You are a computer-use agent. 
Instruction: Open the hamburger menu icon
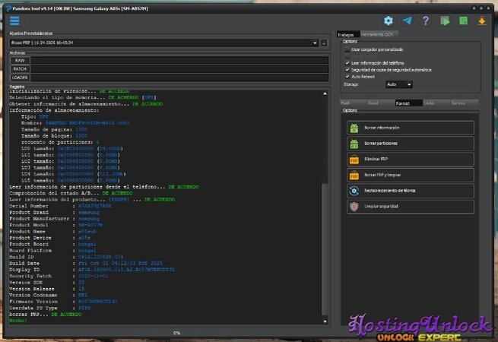tap(14, 21)
